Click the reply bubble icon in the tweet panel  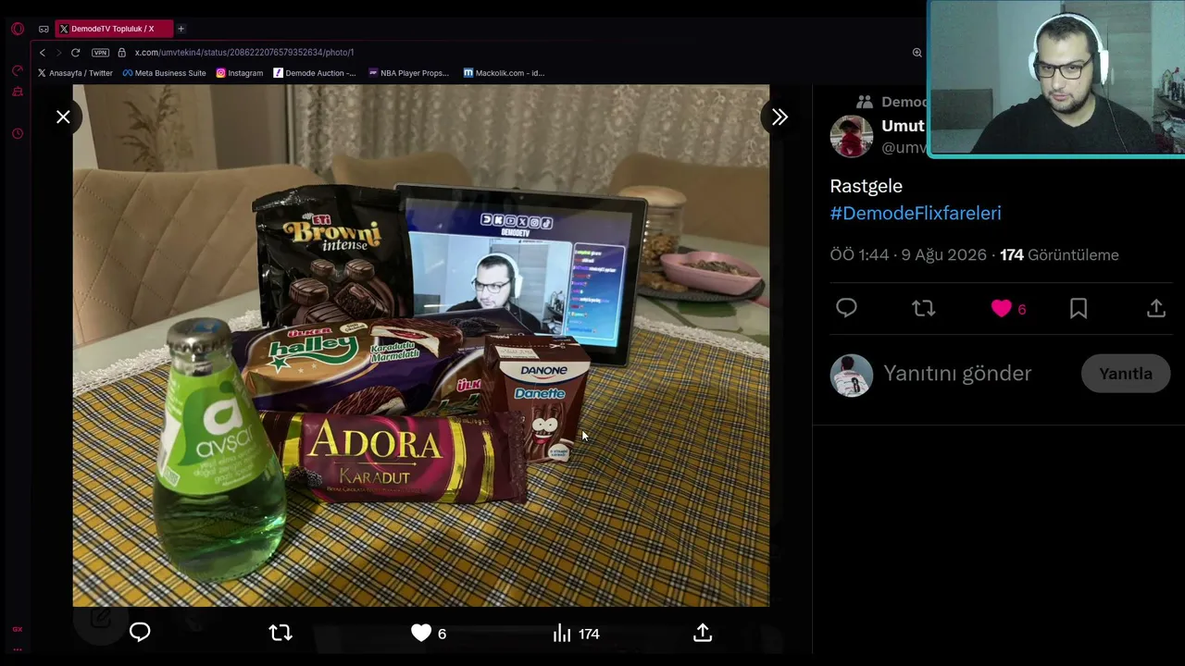click(846, 309)
